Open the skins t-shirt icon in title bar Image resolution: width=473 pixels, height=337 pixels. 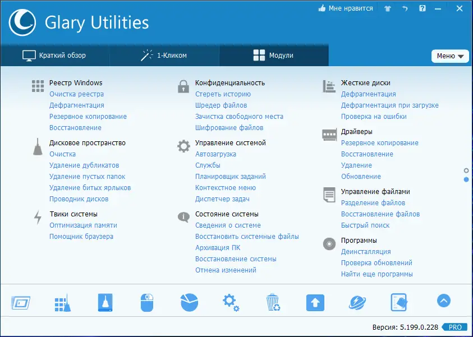[388, 8]
